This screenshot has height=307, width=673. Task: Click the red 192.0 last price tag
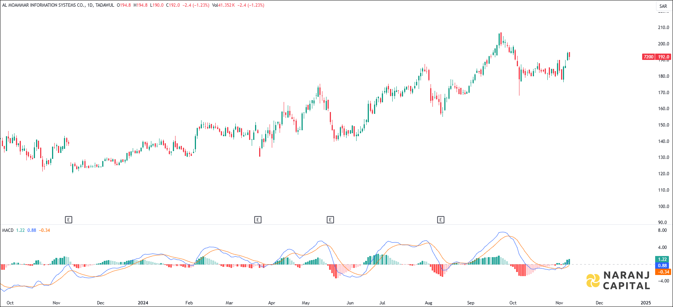[663, 57]
